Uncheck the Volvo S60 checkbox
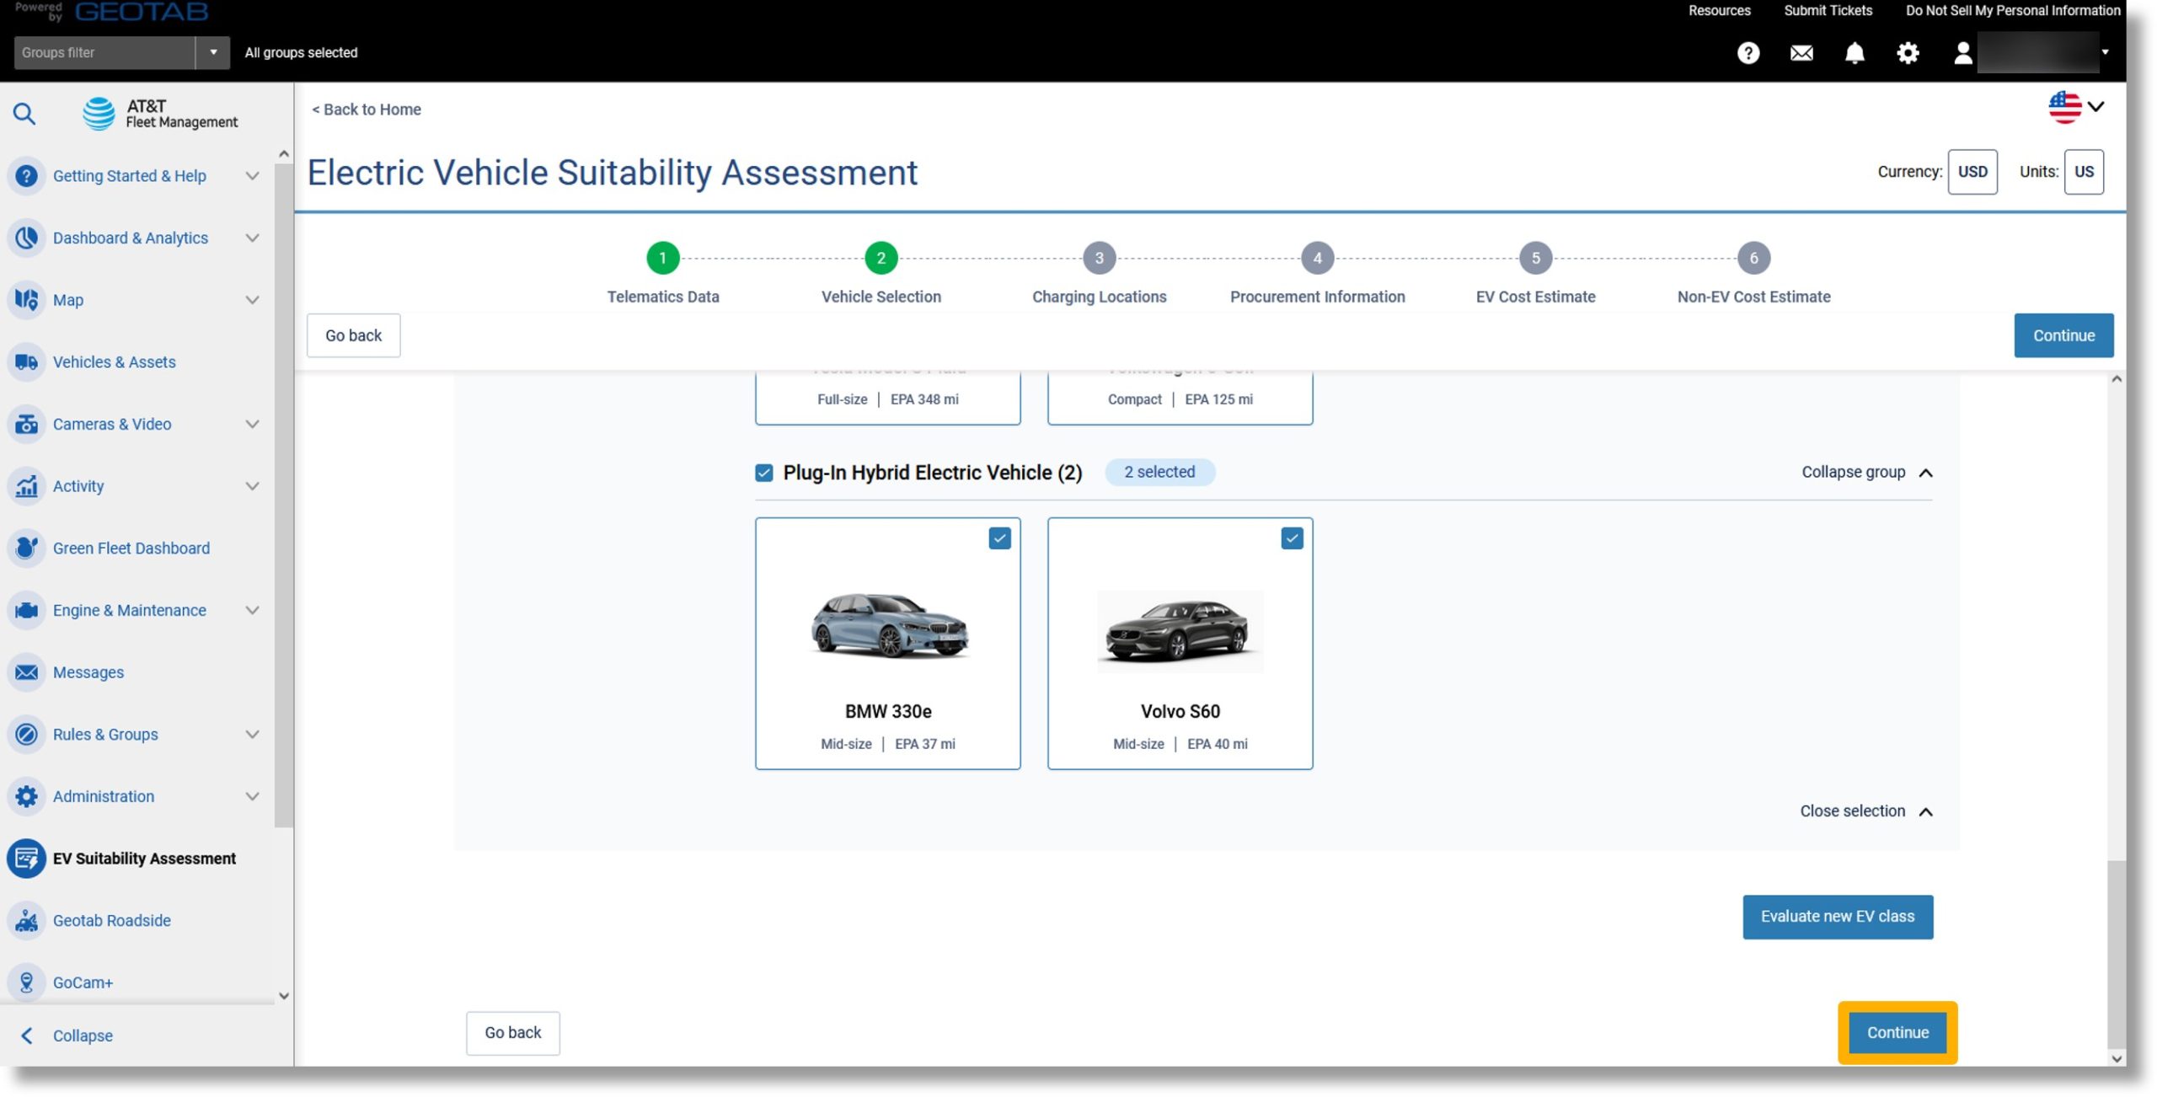This screenshot has width=2157, height=1097. 1292,538
